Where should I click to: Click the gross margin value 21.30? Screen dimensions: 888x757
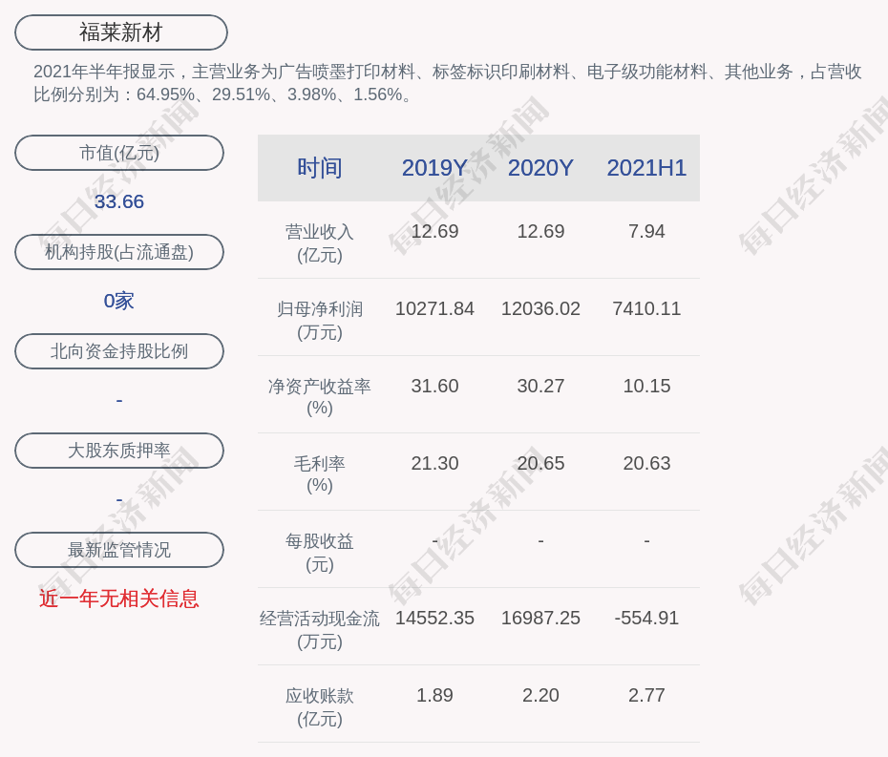434,463
